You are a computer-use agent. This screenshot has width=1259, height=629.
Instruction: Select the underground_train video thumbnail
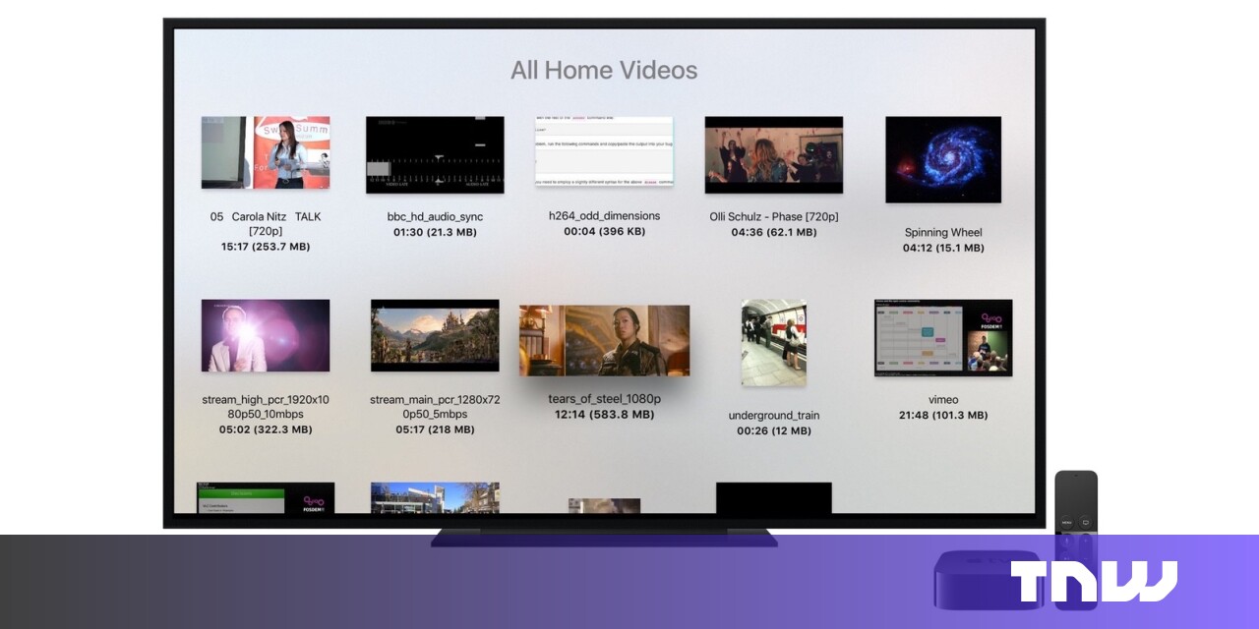(773, 343)
